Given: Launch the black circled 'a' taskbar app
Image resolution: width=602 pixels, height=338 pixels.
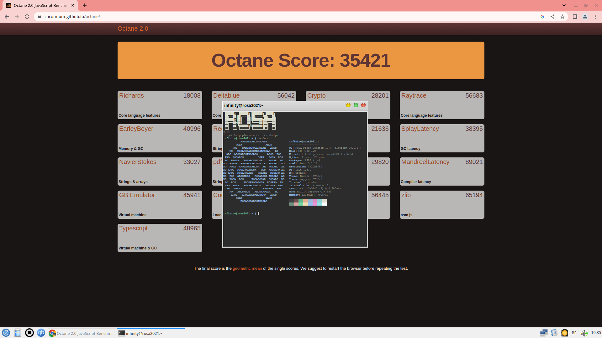Looking at the screenshot, I should tap(29, 333).
